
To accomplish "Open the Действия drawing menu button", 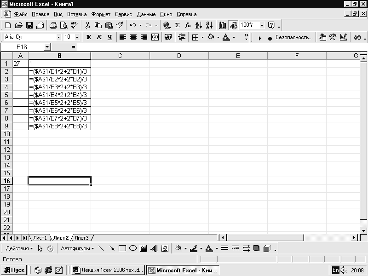I will click(x=19, y=248).
